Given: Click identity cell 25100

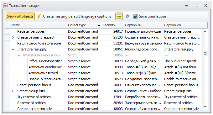Looking at the screenshot, I should pyautogui.click(x=113, y=37).
